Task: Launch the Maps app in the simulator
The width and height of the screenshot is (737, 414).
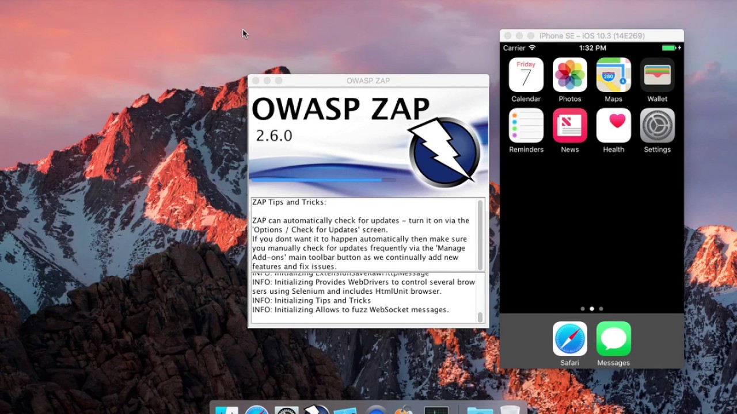Action: coord(613,75)
